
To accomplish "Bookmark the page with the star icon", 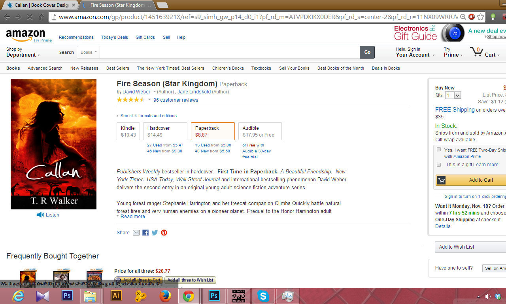I will [481, 17].
